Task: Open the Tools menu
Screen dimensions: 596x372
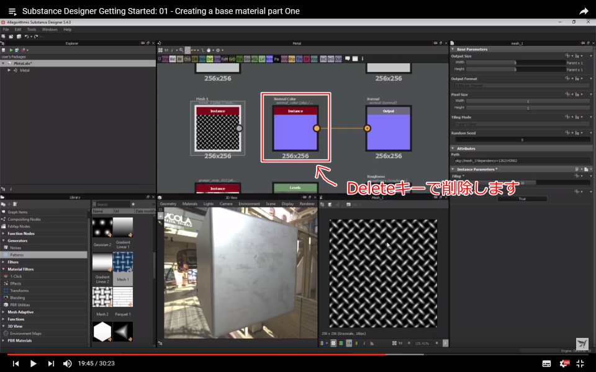Action: (x=32, y=29)
